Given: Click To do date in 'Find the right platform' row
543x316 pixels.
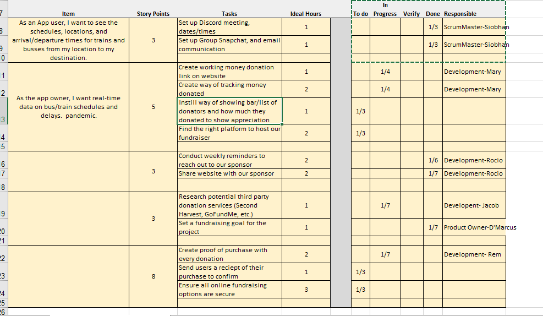Looking at the screenshot, I should tap(360, 133).
